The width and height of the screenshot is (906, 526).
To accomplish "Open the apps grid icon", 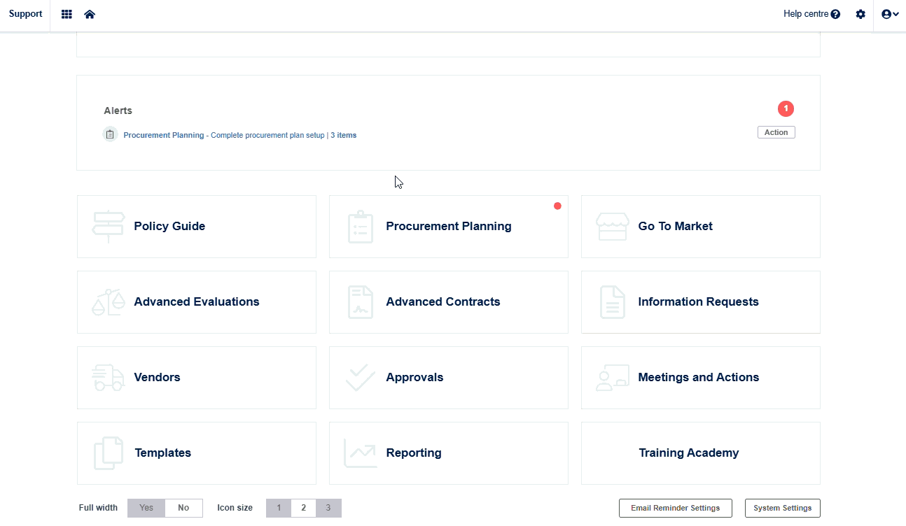I will click(67, 14).
